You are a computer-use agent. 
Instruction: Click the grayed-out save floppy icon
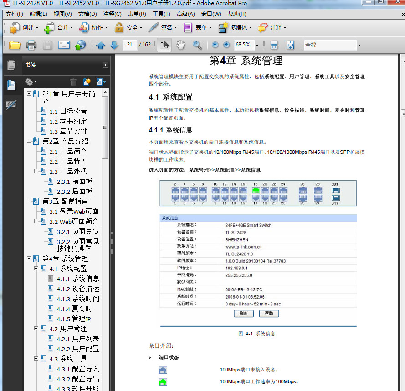click(x=47, y=45)
